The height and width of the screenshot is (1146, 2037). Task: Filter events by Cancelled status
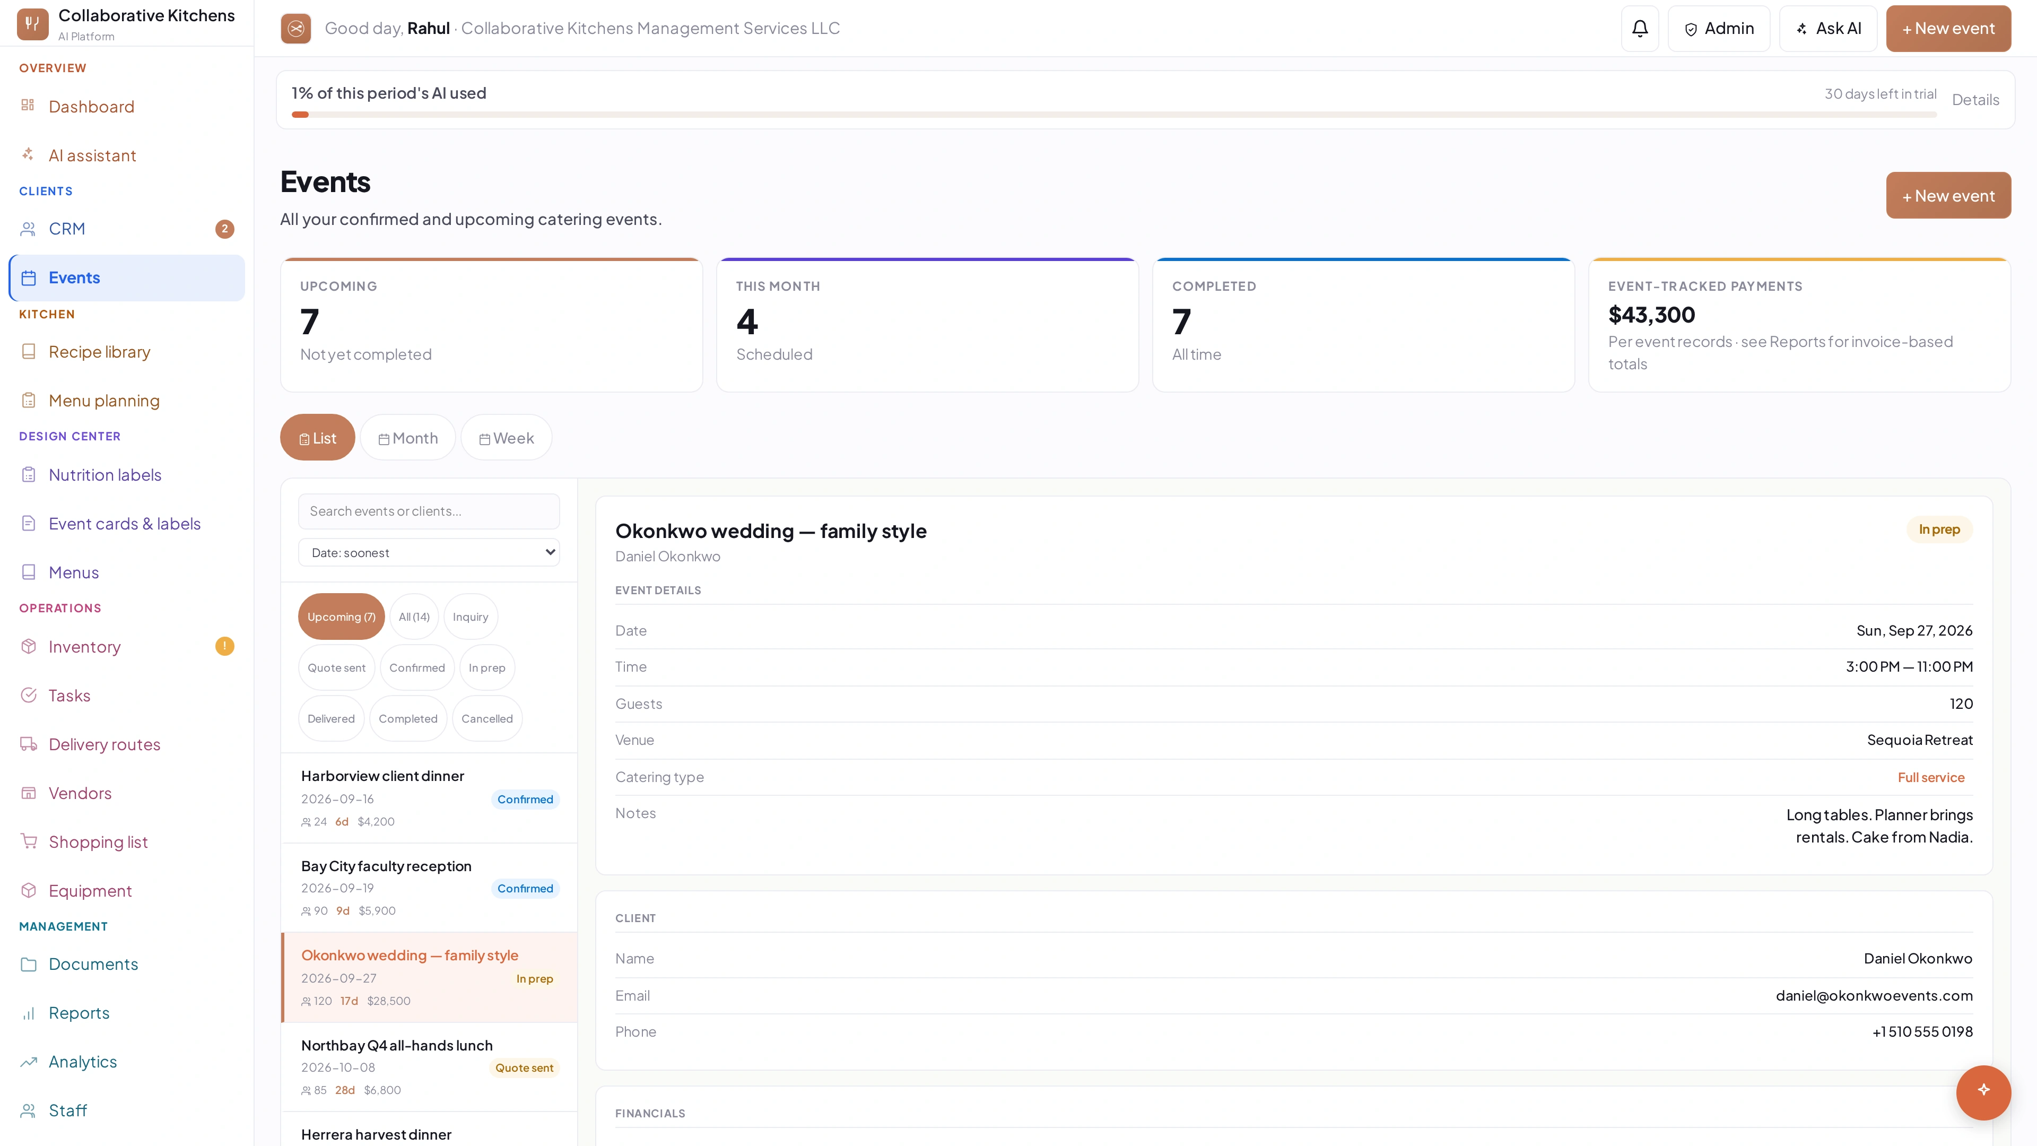487,719
